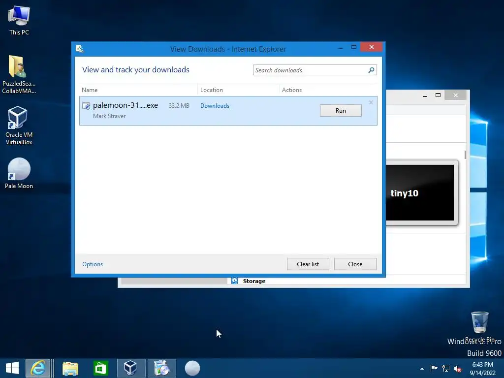Open the taskbar clock showing 6:43 PM
Image resolution: width=504 pixels, height=378 pixels.
click(482, 369)
